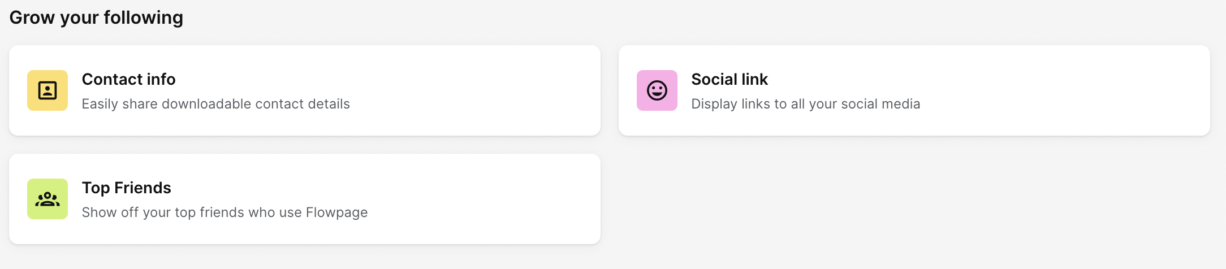Image resolution: width=1226 pixels, height=269 pixels.
Task: Select the Contact info title text
Action: click(129, 79)
